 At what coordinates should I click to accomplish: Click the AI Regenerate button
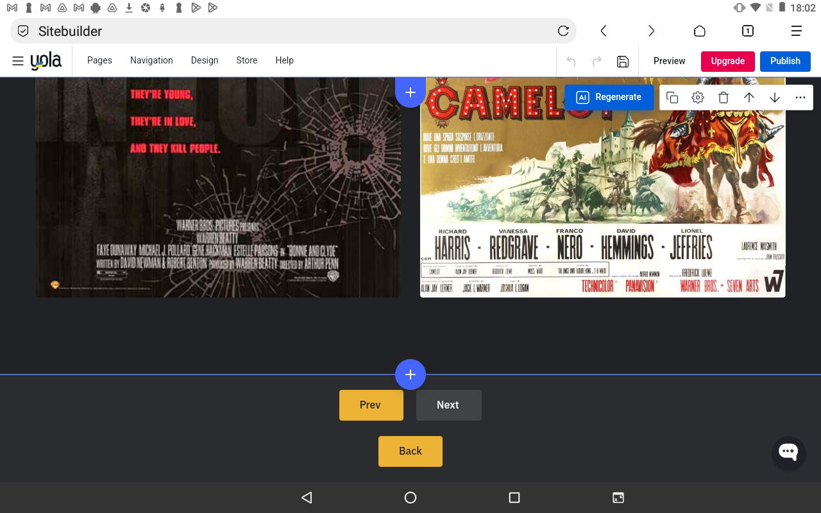[x=609, y=97]
